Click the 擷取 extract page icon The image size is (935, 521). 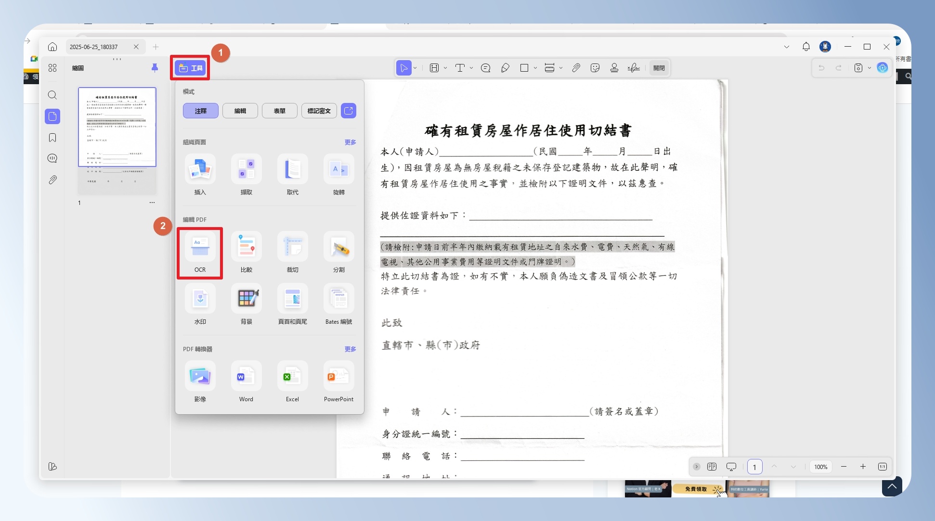(x=246, y=169)
